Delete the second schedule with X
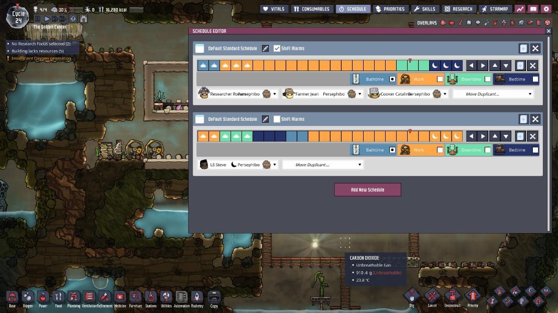The image size is (558, 313). click(x=535, y=119)
